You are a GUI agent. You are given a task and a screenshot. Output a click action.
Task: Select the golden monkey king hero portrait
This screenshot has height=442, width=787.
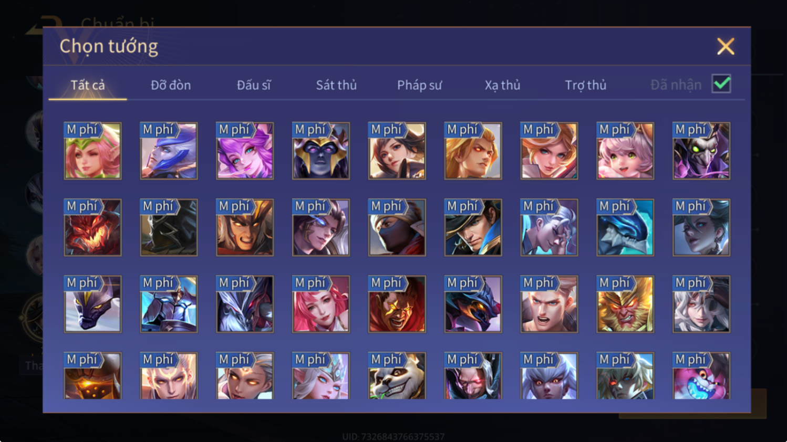(x=625, y=304)
